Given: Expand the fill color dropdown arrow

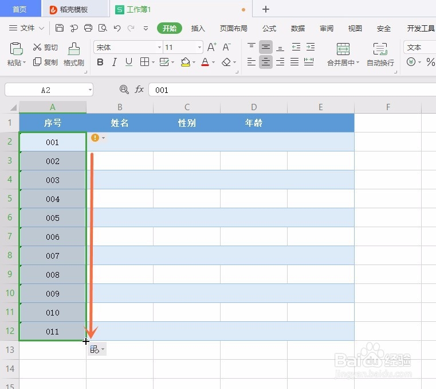Looking at the screenshot, I should pyautogui.click(x=194, y=62).
